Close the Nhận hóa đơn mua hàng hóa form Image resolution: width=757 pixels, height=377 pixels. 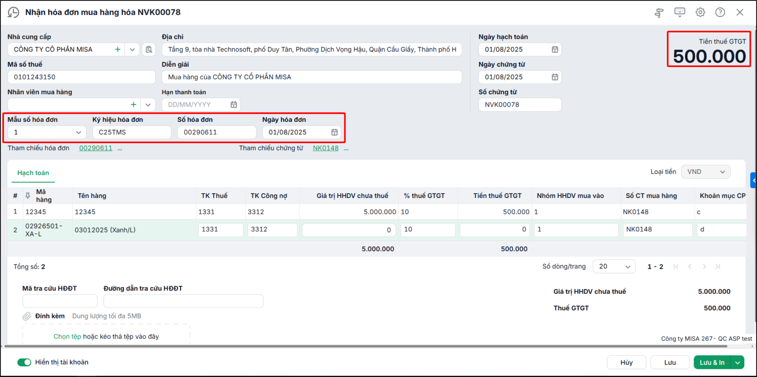pos(740,12)
